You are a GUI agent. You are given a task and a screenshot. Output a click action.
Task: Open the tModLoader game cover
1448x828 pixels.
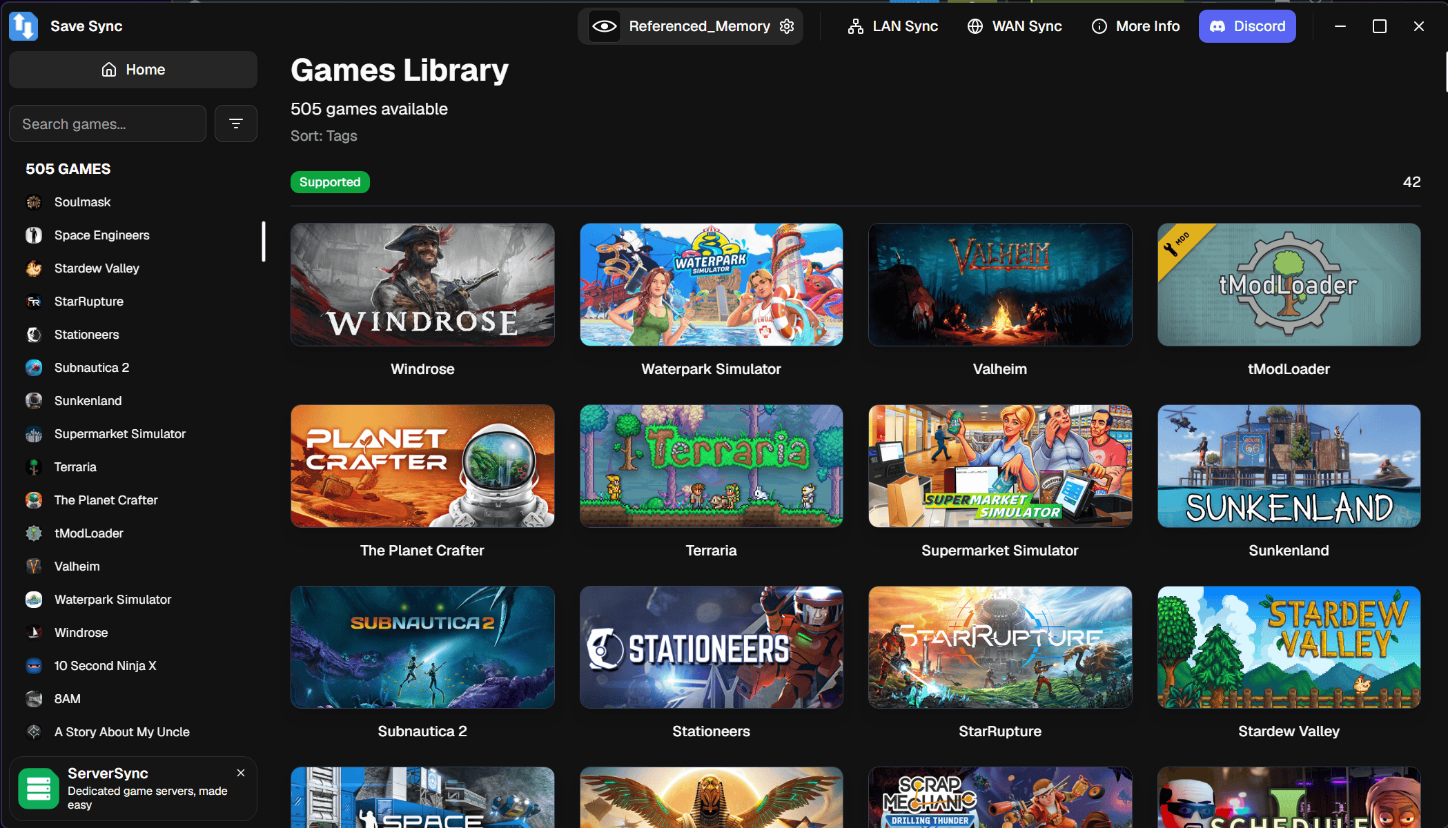click(1289, 284)
